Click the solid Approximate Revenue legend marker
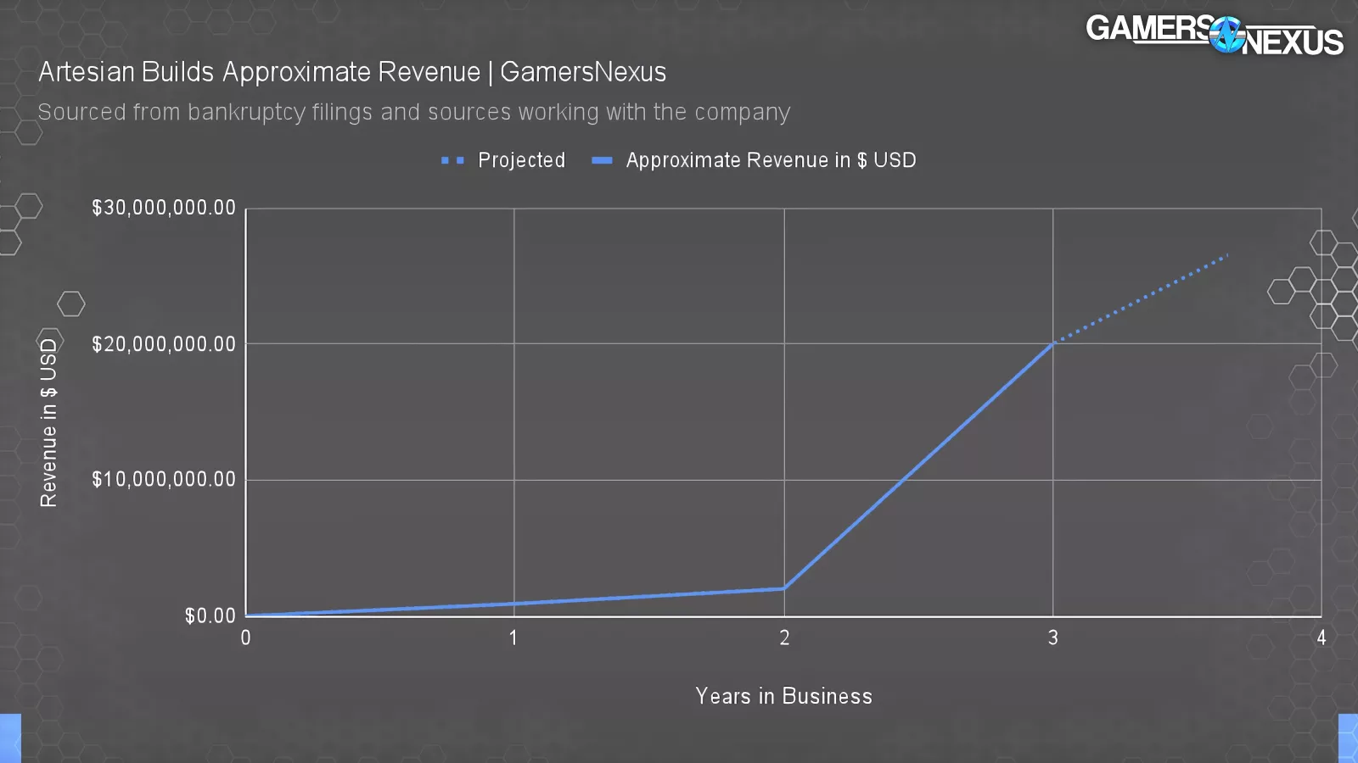The image size is (1358, 763). pos(602,160)
